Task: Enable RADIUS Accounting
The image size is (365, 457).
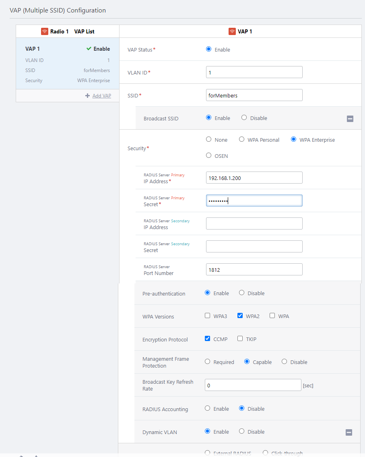Action: click(x=208, y=408)
